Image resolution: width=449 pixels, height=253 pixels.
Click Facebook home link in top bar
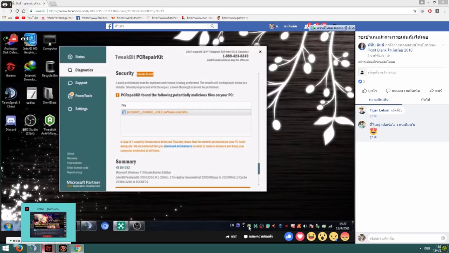(x=290, y=26)
